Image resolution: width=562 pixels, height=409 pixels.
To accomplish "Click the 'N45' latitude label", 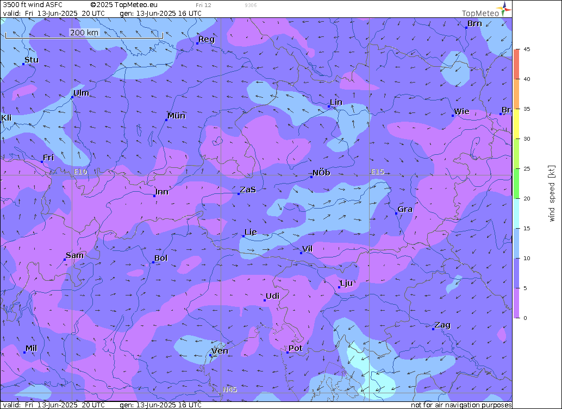I will click(230, 389).
